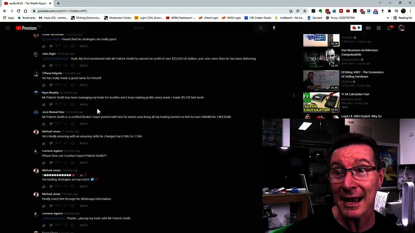Open Tiffany Delgado's channel name

pos(52,73)
